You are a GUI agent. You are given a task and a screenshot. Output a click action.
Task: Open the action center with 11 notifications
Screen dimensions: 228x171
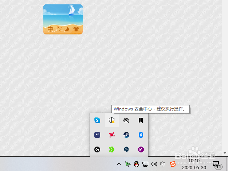point(217,165)
